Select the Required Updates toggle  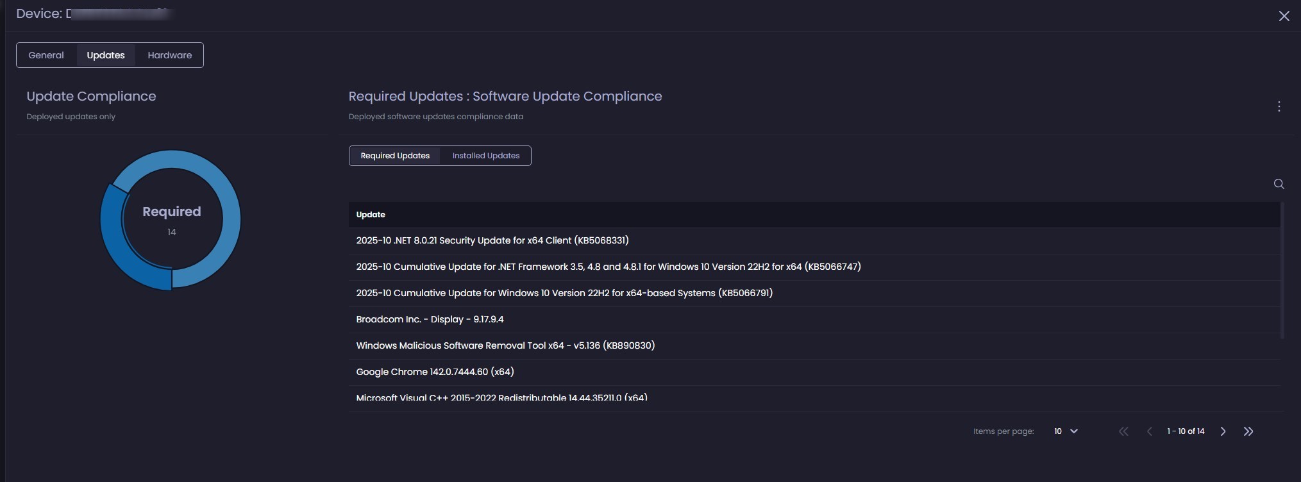(x=395, y=156)
